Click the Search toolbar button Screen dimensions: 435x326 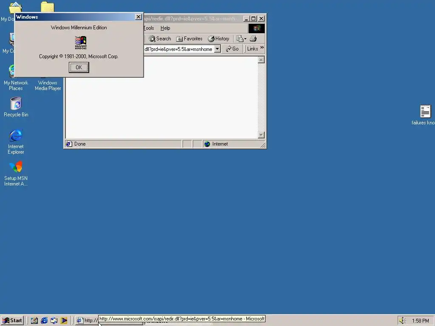pyautogui.click(x=160, y=39)
